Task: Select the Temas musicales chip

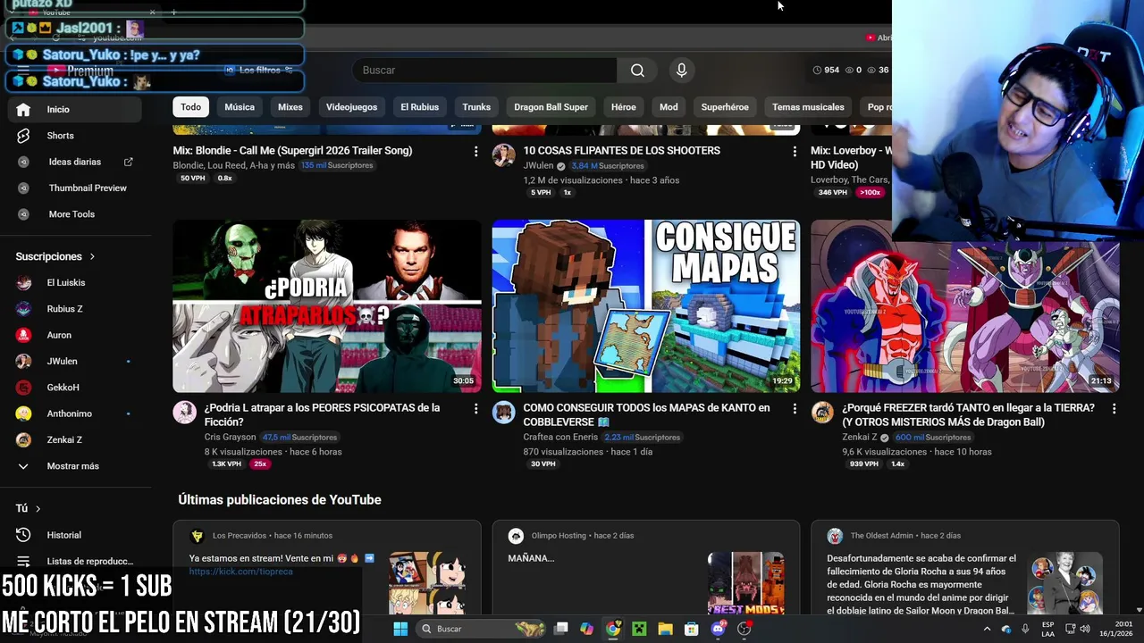Action: (x=808, y=107)
